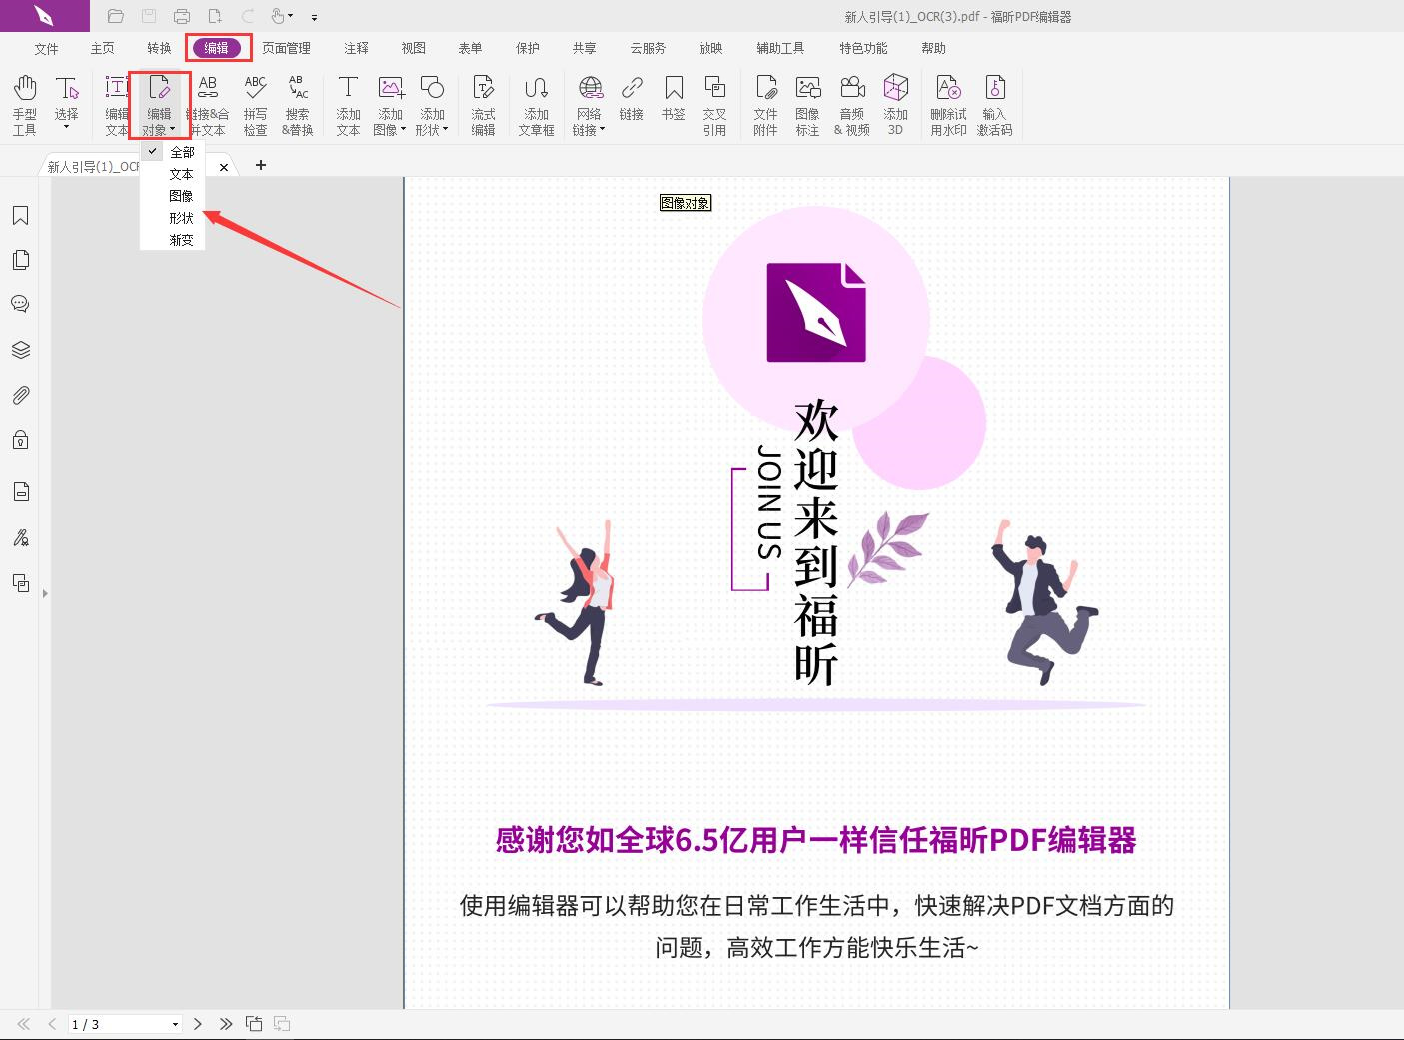1404x1040 pixels.
Task: Click the page number field showing 1/3
Action: click(120, 1024)
